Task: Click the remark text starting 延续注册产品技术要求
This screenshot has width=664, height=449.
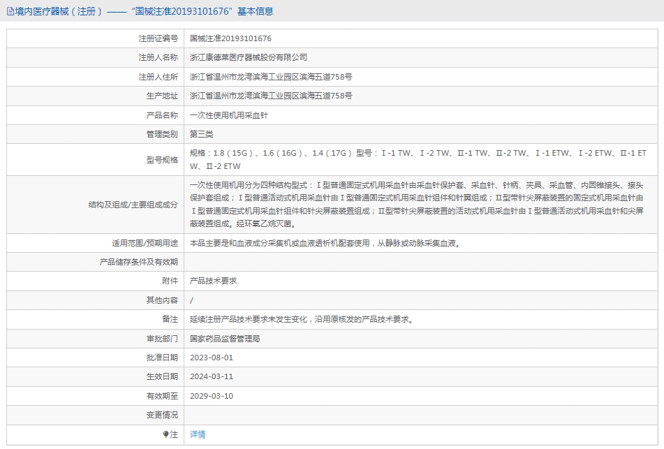Action: 302,319
